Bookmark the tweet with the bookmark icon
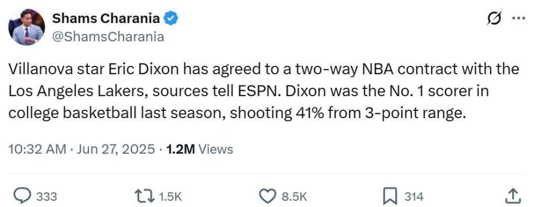The width and height of the screenshot is (541, 207). click(392, 197)
